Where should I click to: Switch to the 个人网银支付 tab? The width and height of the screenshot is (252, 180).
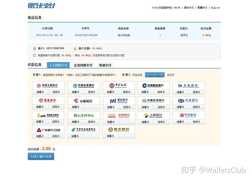coord(58,65)
